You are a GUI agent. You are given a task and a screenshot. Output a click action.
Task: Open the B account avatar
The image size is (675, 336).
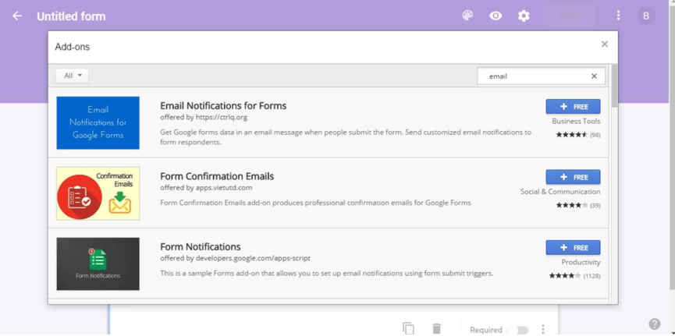pyautogui.click(x=645, y=16)
